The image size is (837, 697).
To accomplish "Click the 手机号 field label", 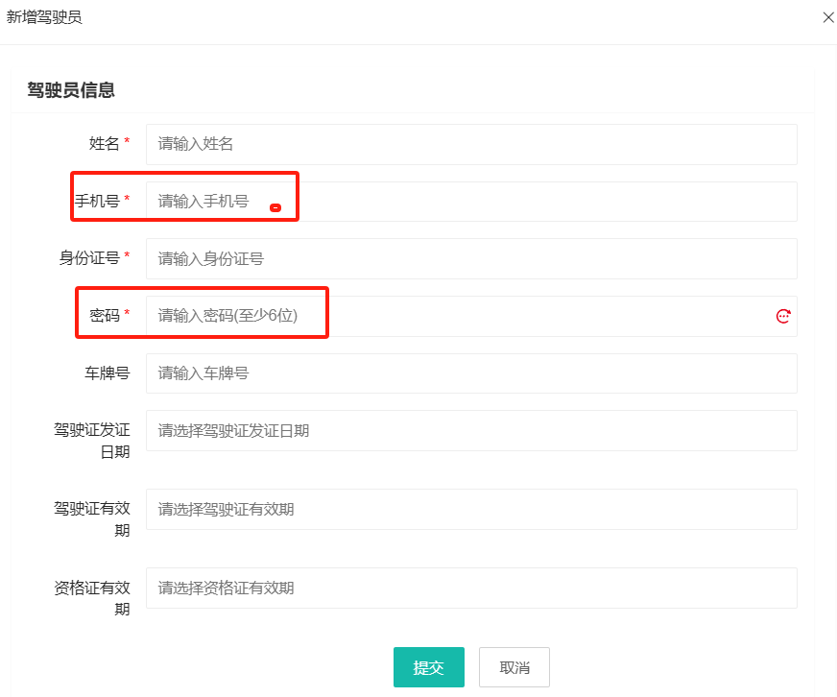I will [97, 202].
